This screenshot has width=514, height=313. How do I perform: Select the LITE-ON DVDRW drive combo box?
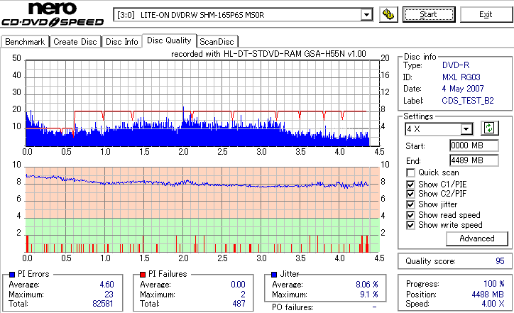pyautogui.click(x=243, y=15)
